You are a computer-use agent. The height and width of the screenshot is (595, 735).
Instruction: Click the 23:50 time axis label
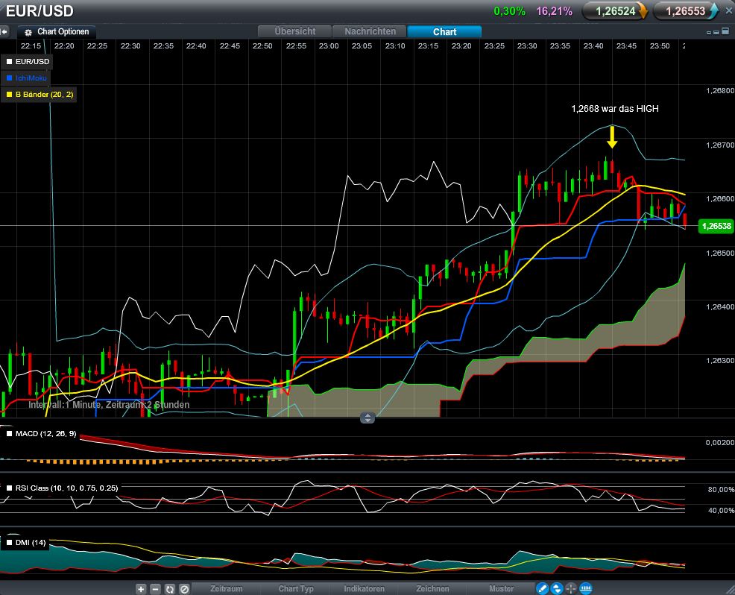[660, 46]
